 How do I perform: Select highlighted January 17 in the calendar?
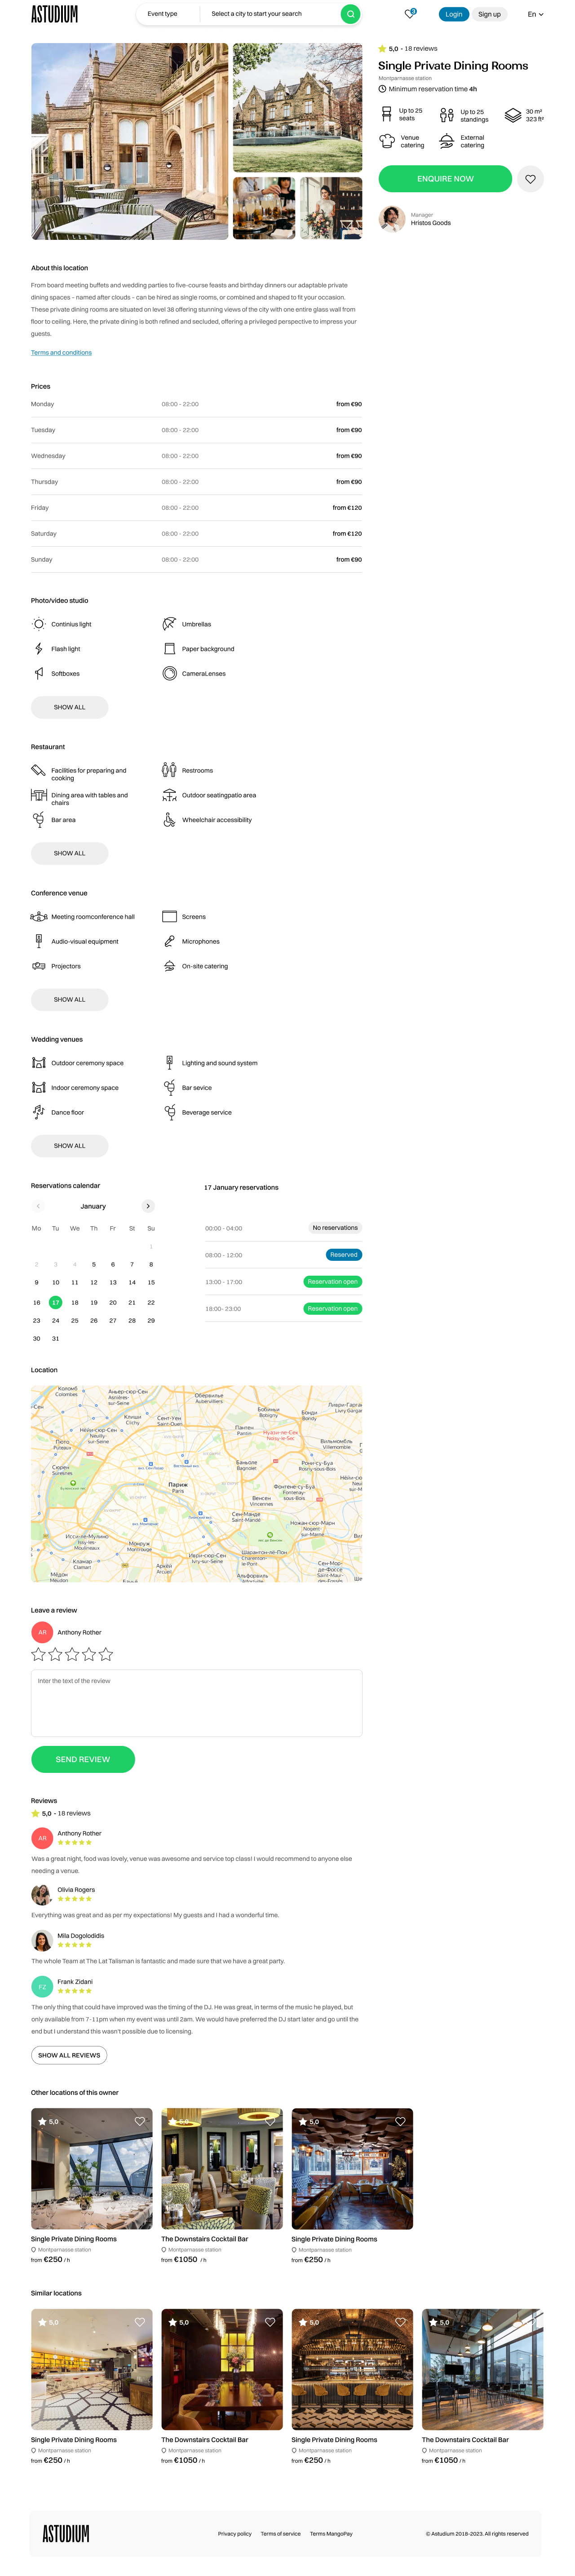[x=56, y=1302]
